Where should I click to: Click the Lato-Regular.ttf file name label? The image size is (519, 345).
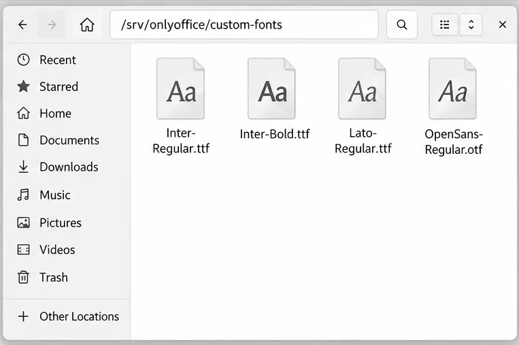coord(363,141)
